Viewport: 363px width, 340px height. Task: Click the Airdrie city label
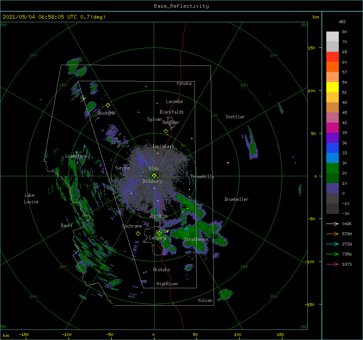[159, 216]
